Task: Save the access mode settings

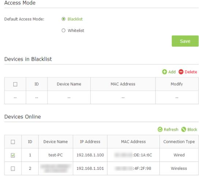Action: (185, 41)
